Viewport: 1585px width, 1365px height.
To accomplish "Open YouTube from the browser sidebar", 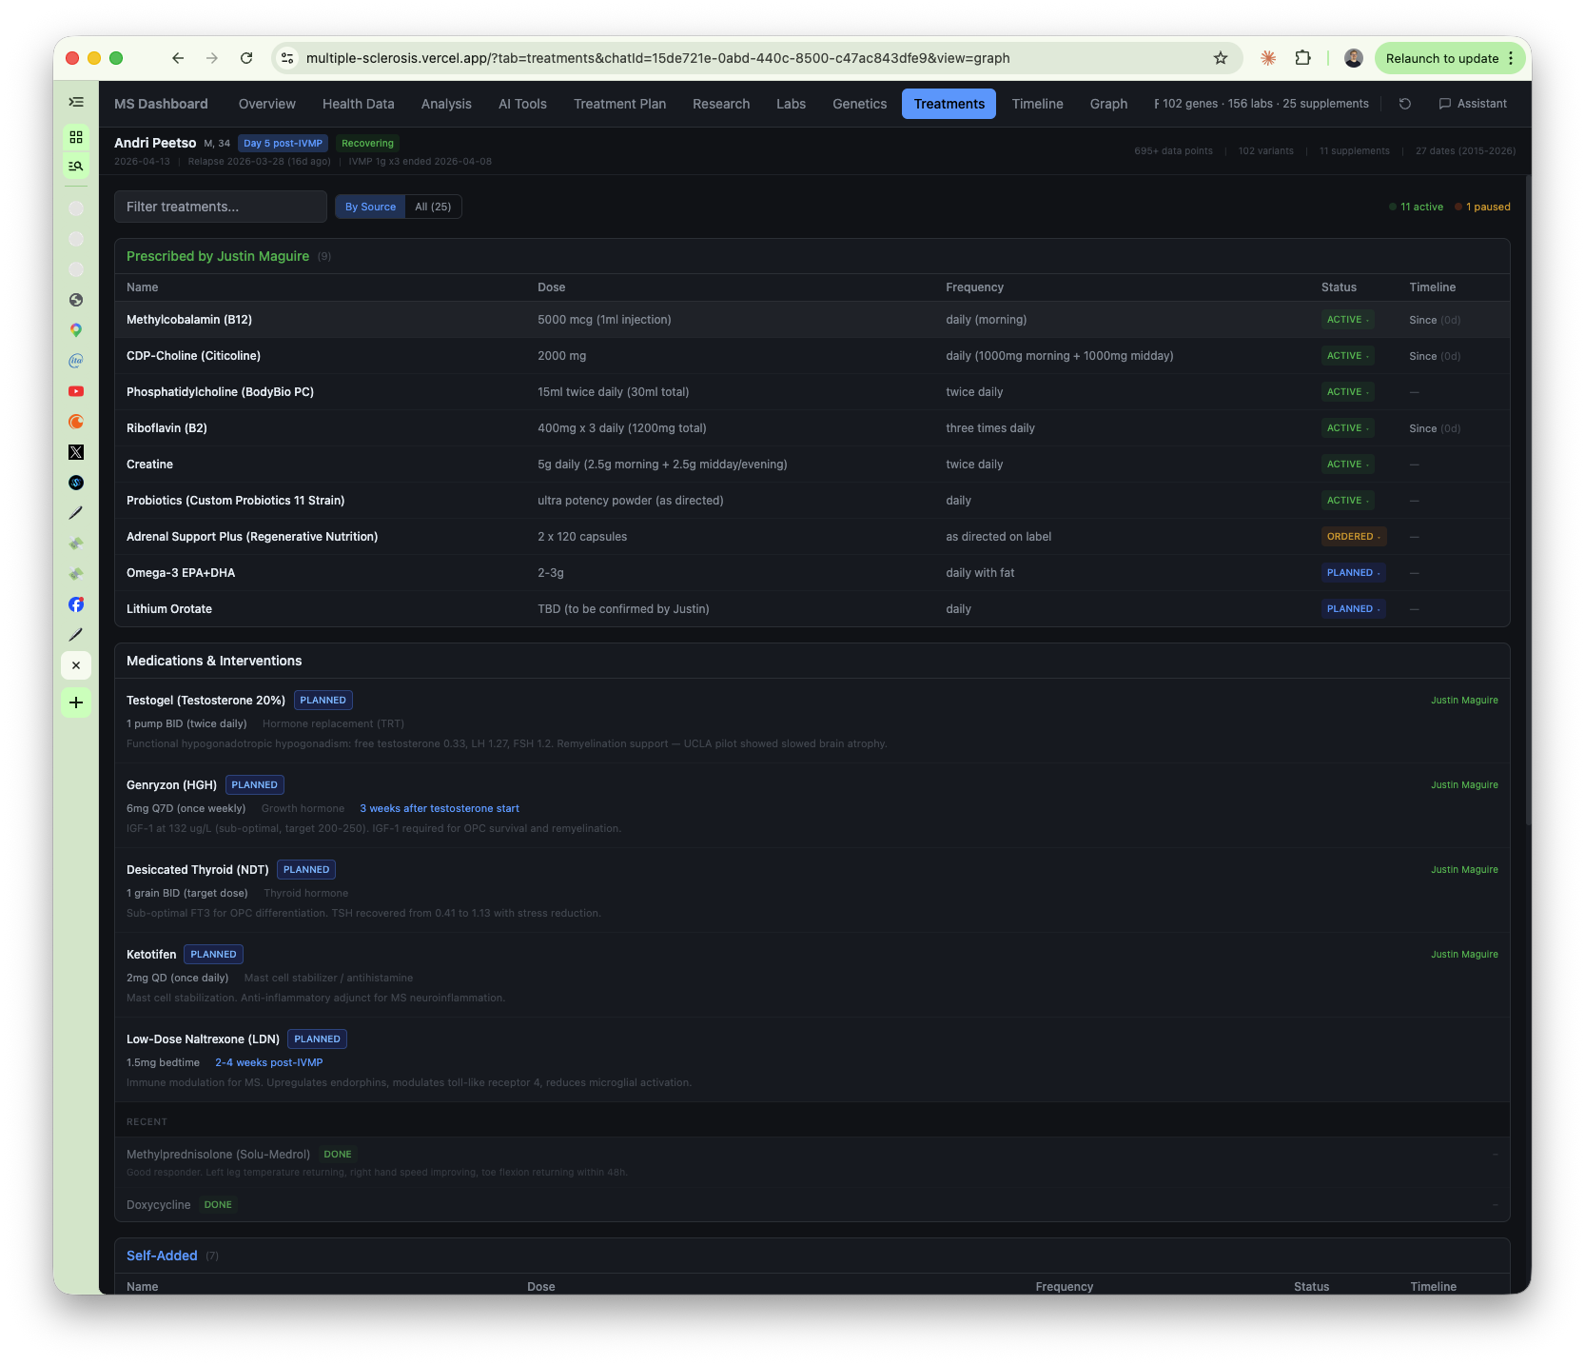I will [76, 390].
